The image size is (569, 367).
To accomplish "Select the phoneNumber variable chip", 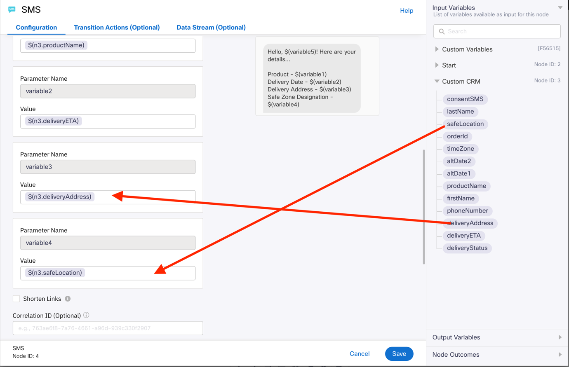I will pos(468,210).
